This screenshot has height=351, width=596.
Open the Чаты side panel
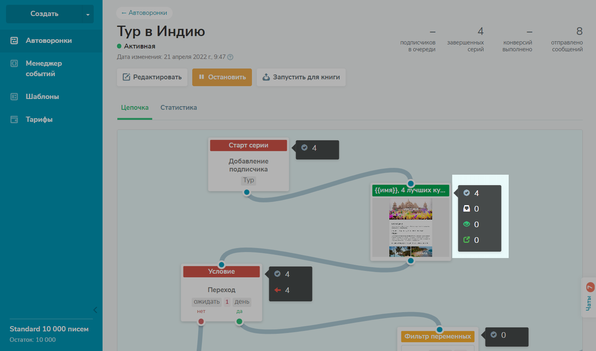[x=589, y=297]
